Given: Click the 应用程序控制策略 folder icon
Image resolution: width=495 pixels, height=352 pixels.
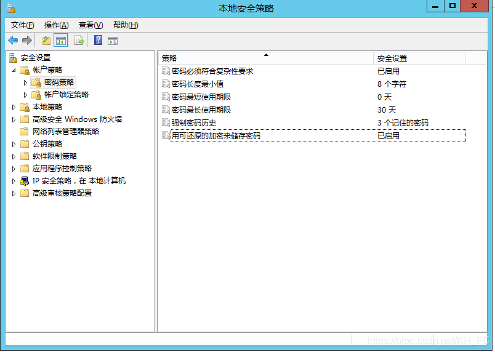Looking at the screenshot, I should [x=24, y=169].
